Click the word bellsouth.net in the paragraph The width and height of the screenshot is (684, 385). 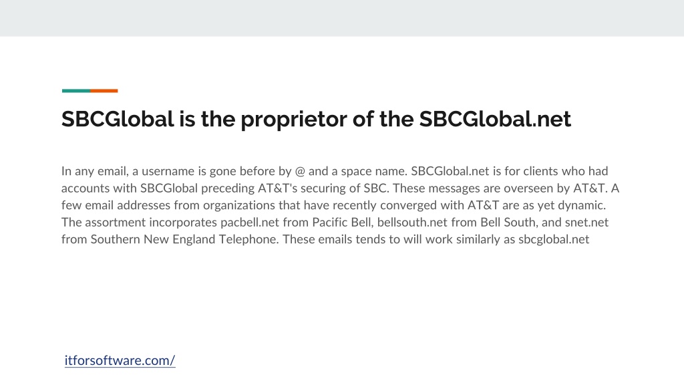point(412,223)
